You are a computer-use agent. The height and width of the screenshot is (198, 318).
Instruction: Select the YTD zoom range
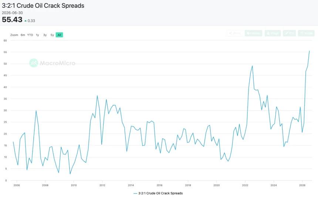click(x=30, y=35)
